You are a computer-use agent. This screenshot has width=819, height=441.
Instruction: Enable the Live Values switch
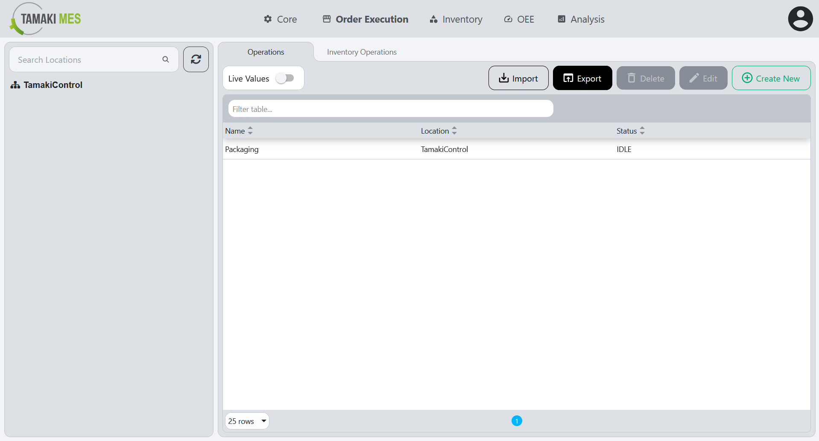(286, 78)
